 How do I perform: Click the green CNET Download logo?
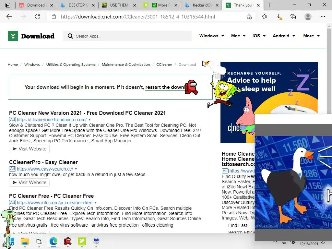click(31, 36)
